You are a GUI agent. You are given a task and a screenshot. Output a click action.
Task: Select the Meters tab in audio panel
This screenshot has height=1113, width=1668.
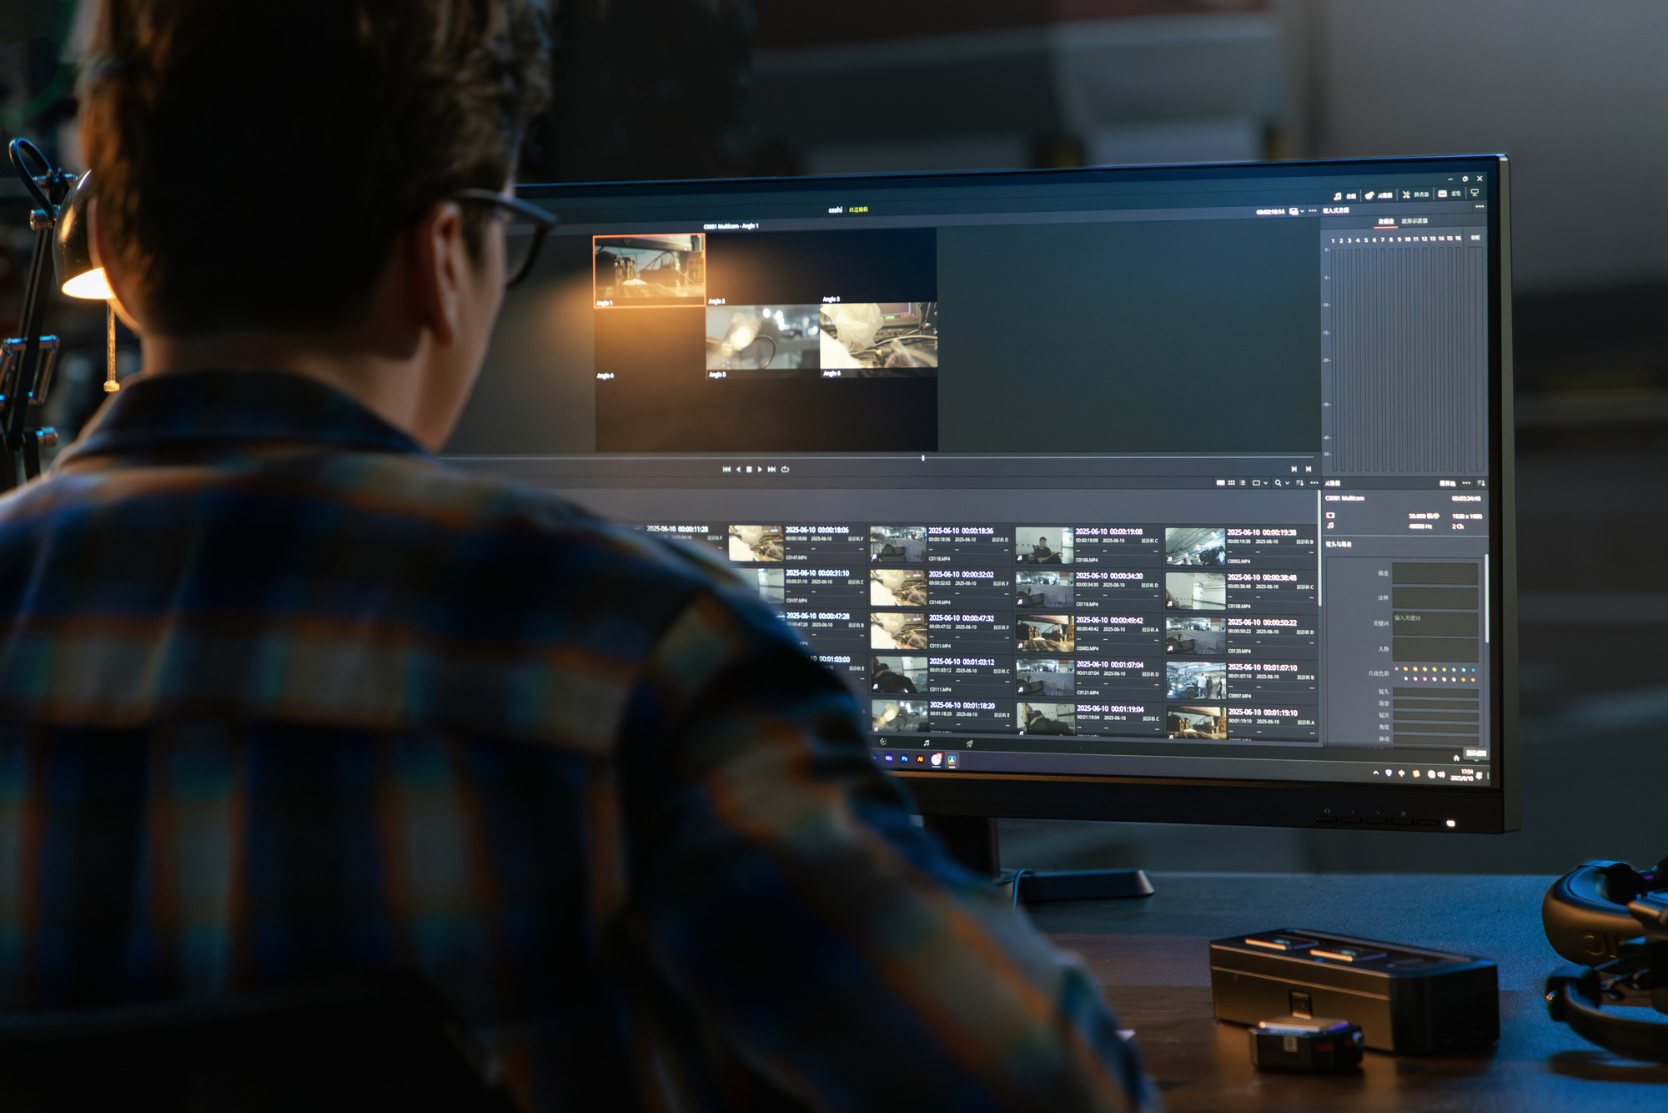(x=1386, y=222)
